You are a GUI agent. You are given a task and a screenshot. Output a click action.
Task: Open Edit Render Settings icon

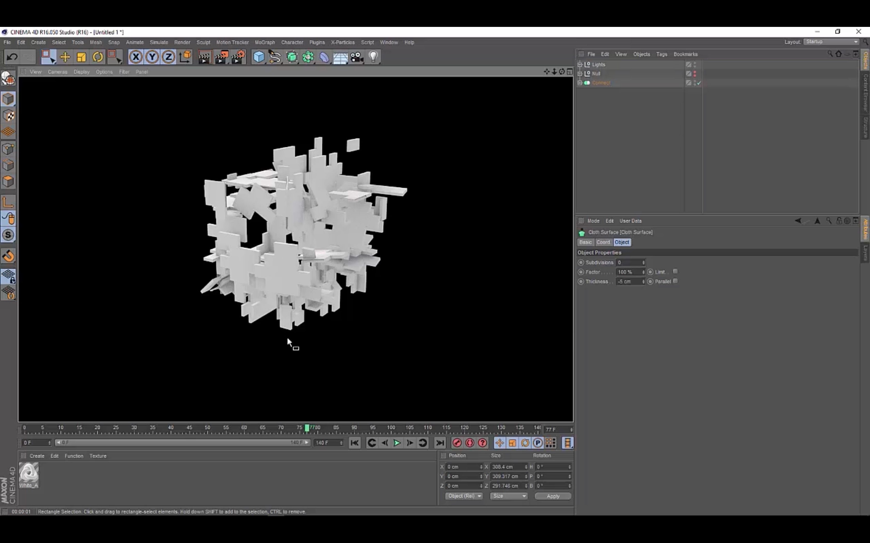[x=238, y=57]
